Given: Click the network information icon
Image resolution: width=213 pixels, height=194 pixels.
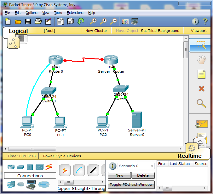Looking at the screenshot, I should click(x=195, y=21).
